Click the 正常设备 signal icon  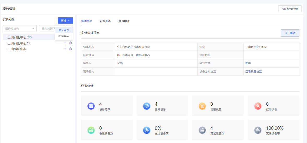[147, 106]
